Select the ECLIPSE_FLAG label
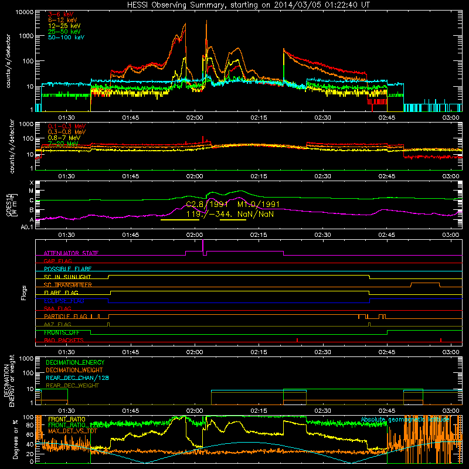 pyautogui.click(x=64, y=301)
